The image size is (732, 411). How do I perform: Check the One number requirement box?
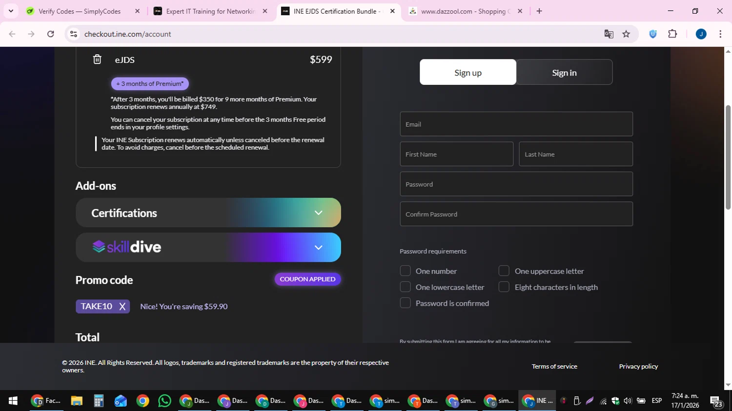click(405, 271)
